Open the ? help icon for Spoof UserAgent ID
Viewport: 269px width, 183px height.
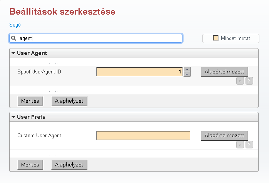(249, 81)
